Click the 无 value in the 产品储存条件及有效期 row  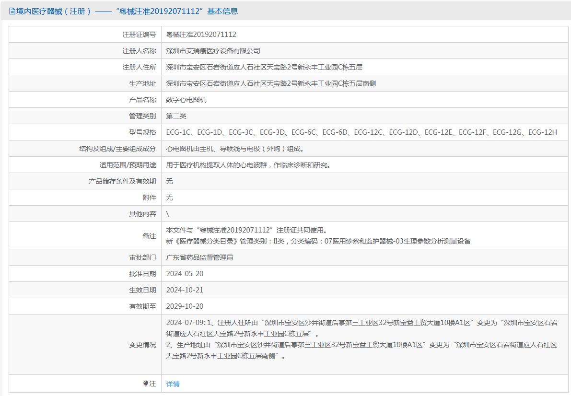[x=169, y=181]
